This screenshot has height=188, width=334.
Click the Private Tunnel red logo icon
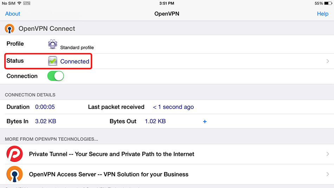point(14,154)
